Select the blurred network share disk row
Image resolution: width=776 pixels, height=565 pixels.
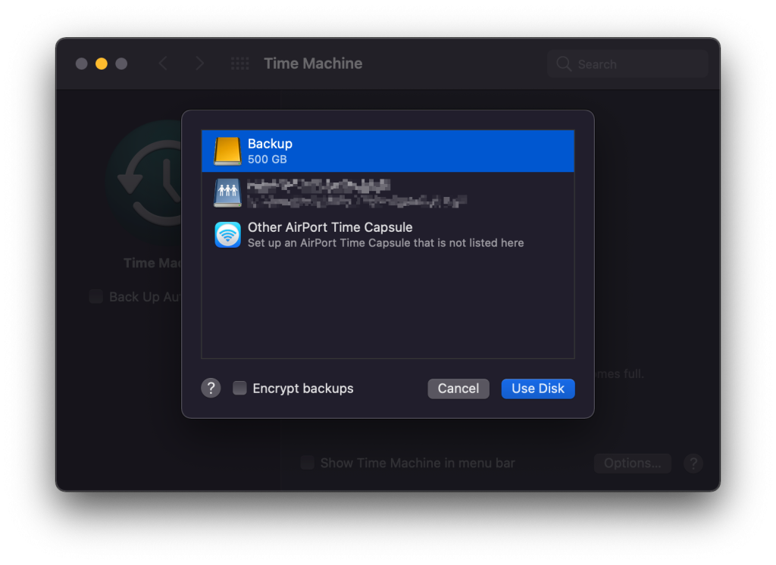tap(387, 193)
